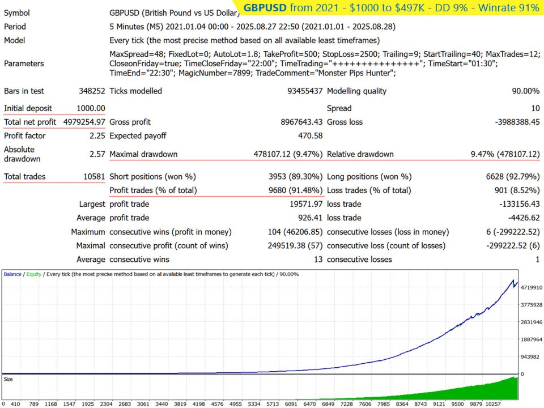Screen dimensions: 544x408
Task: Click the Initial deposit value 1000.00
Action: click(91, 108)
